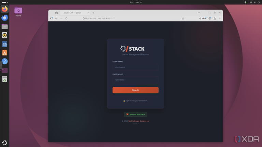Open the Terminal dock icon
The image size is (262, 147).
(x=5, y=70)
